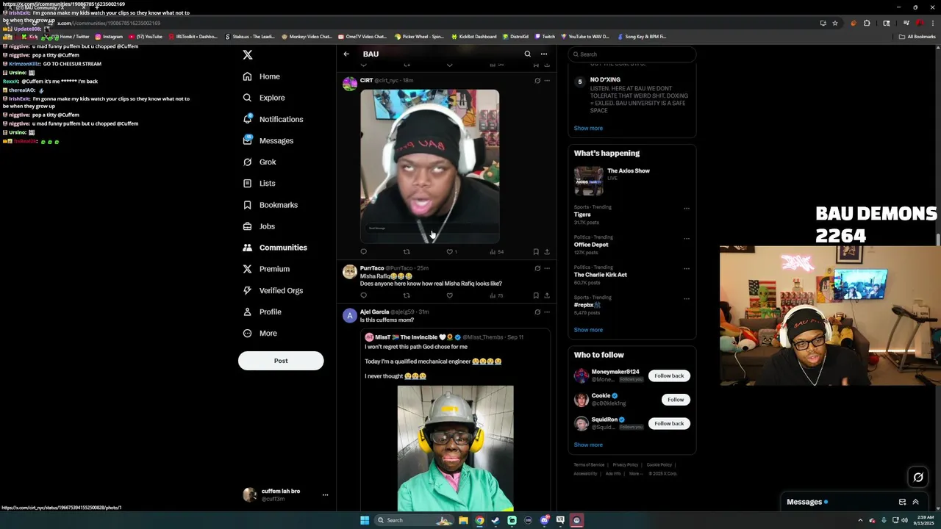941x529 pixels.
Task: Open Jobs in sidebar
Action: click(259, 226)
